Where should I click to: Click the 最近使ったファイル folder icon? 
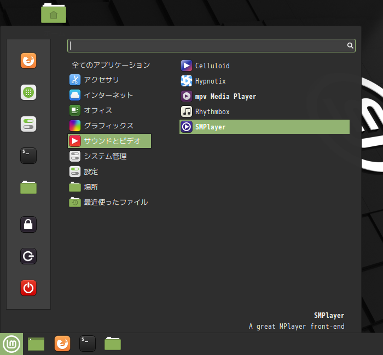coord(75,202)
